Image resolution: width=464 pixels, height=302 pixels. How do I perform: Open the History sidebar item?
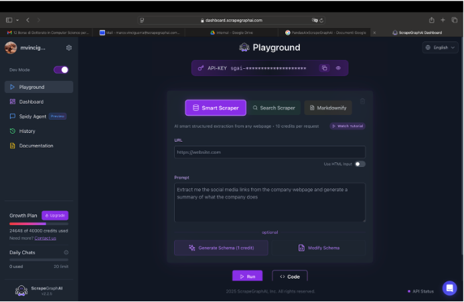click(39, 131)
